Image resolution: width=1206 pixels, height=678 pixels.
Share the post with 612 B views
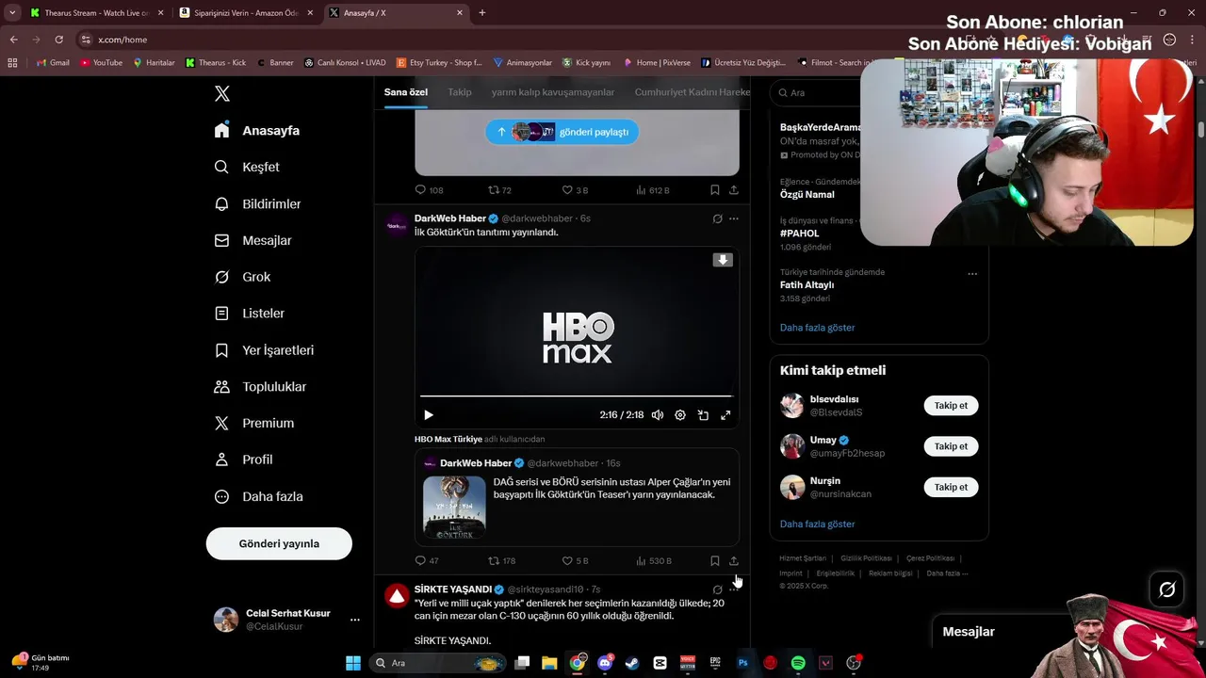(x=734, y=189)
